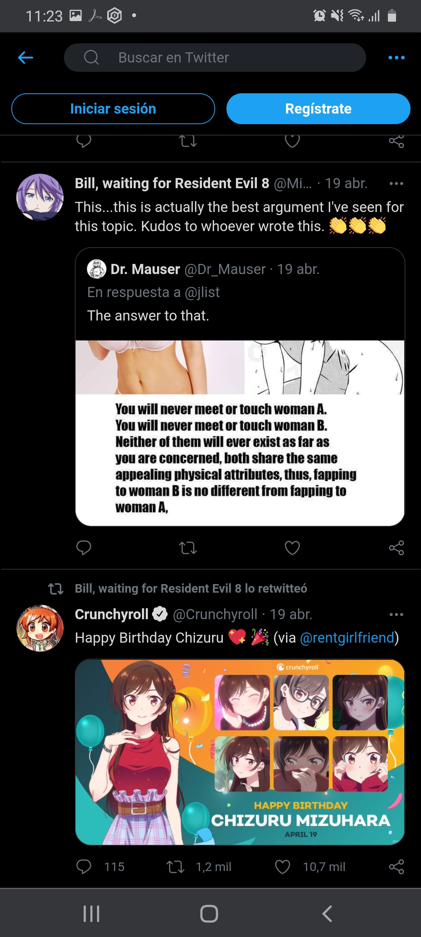Focus the Buscar en Twitter search field
Screen dimensions: 421x937
click(215, 57)
